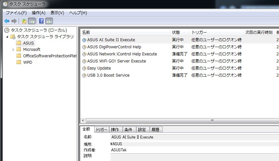Click the clock icon of ASUS AI Suite II Execute
This screenshot has height=161, width=279.
[x=84, y=40]
